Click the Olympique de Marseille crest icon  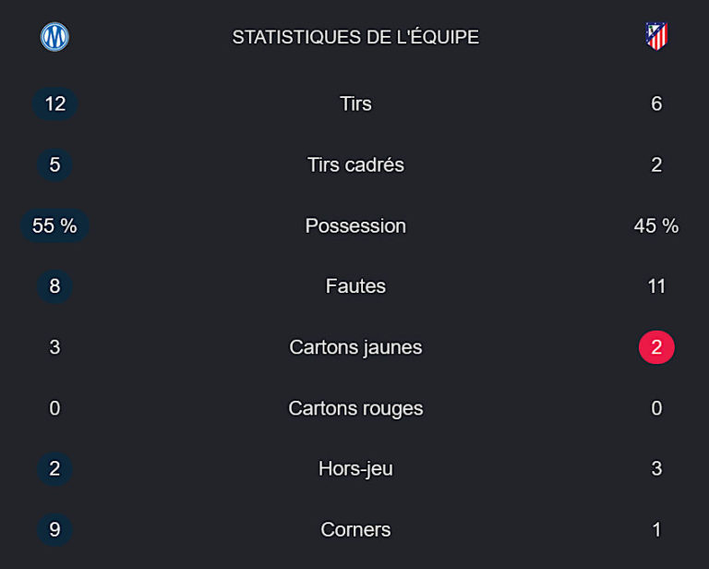[54, 37]
